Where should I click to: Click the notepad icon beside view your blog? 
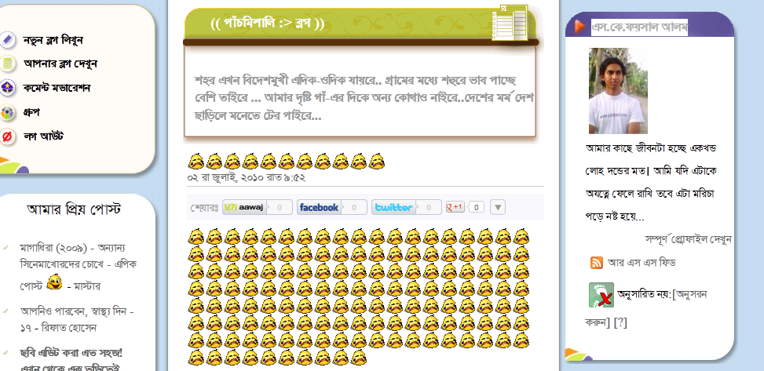pyautogui.click(x=7, y=64)
